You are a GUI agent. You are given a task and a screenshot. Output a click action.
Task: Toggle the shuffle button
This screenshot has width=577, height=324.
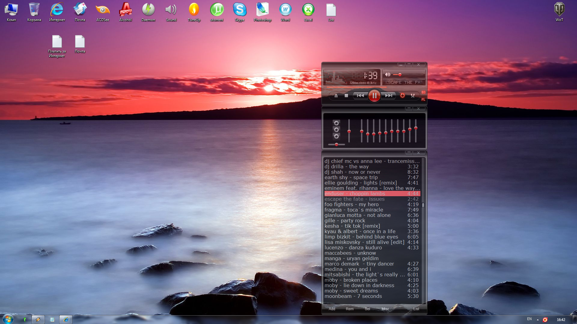click(413, 96)
